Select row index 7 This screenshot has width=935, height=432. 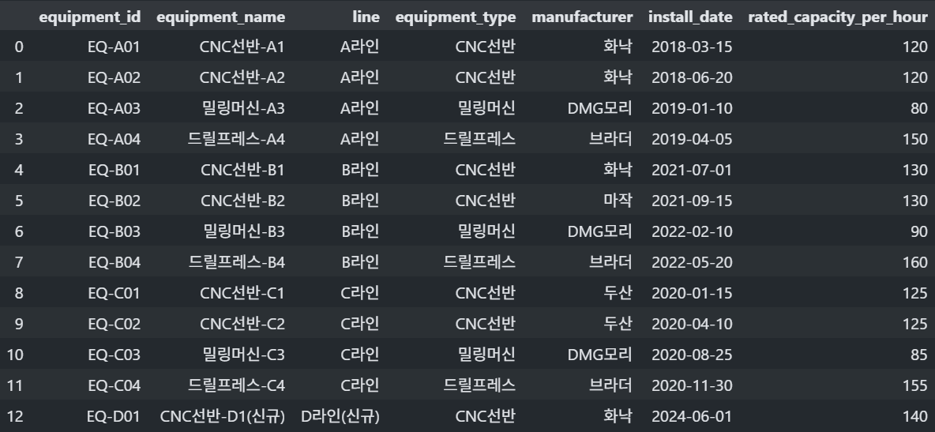tap(19, 262)
